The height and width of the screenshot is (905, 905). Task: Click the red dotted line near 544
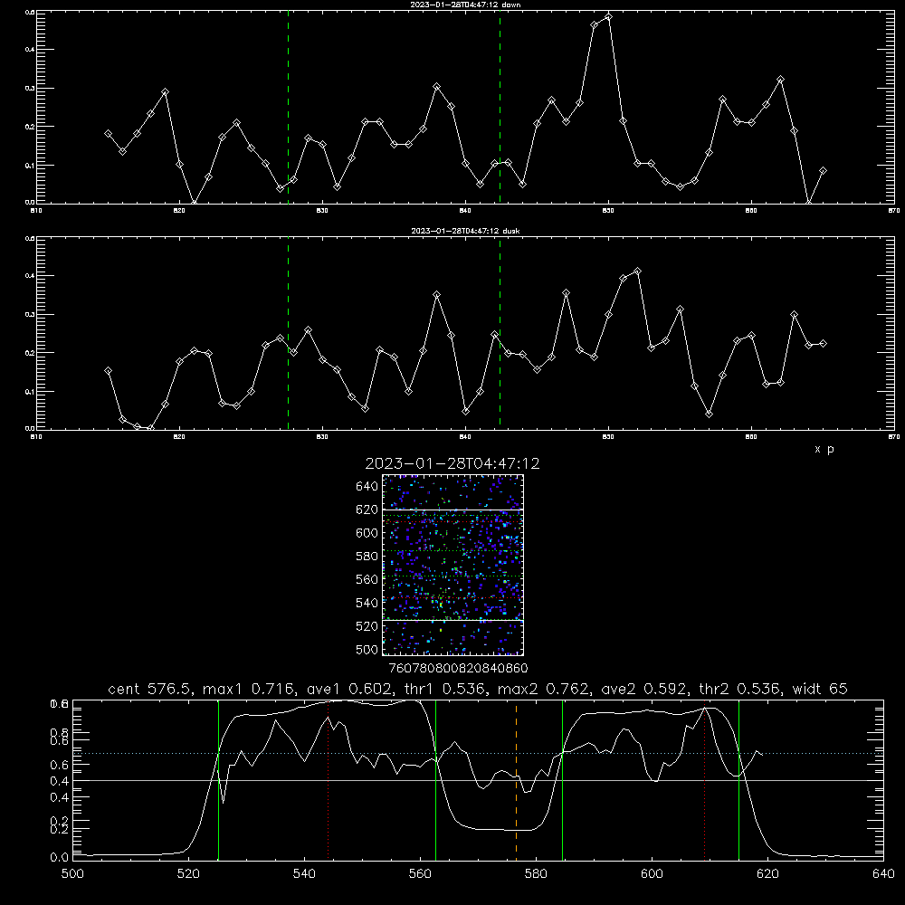point(328,780)
